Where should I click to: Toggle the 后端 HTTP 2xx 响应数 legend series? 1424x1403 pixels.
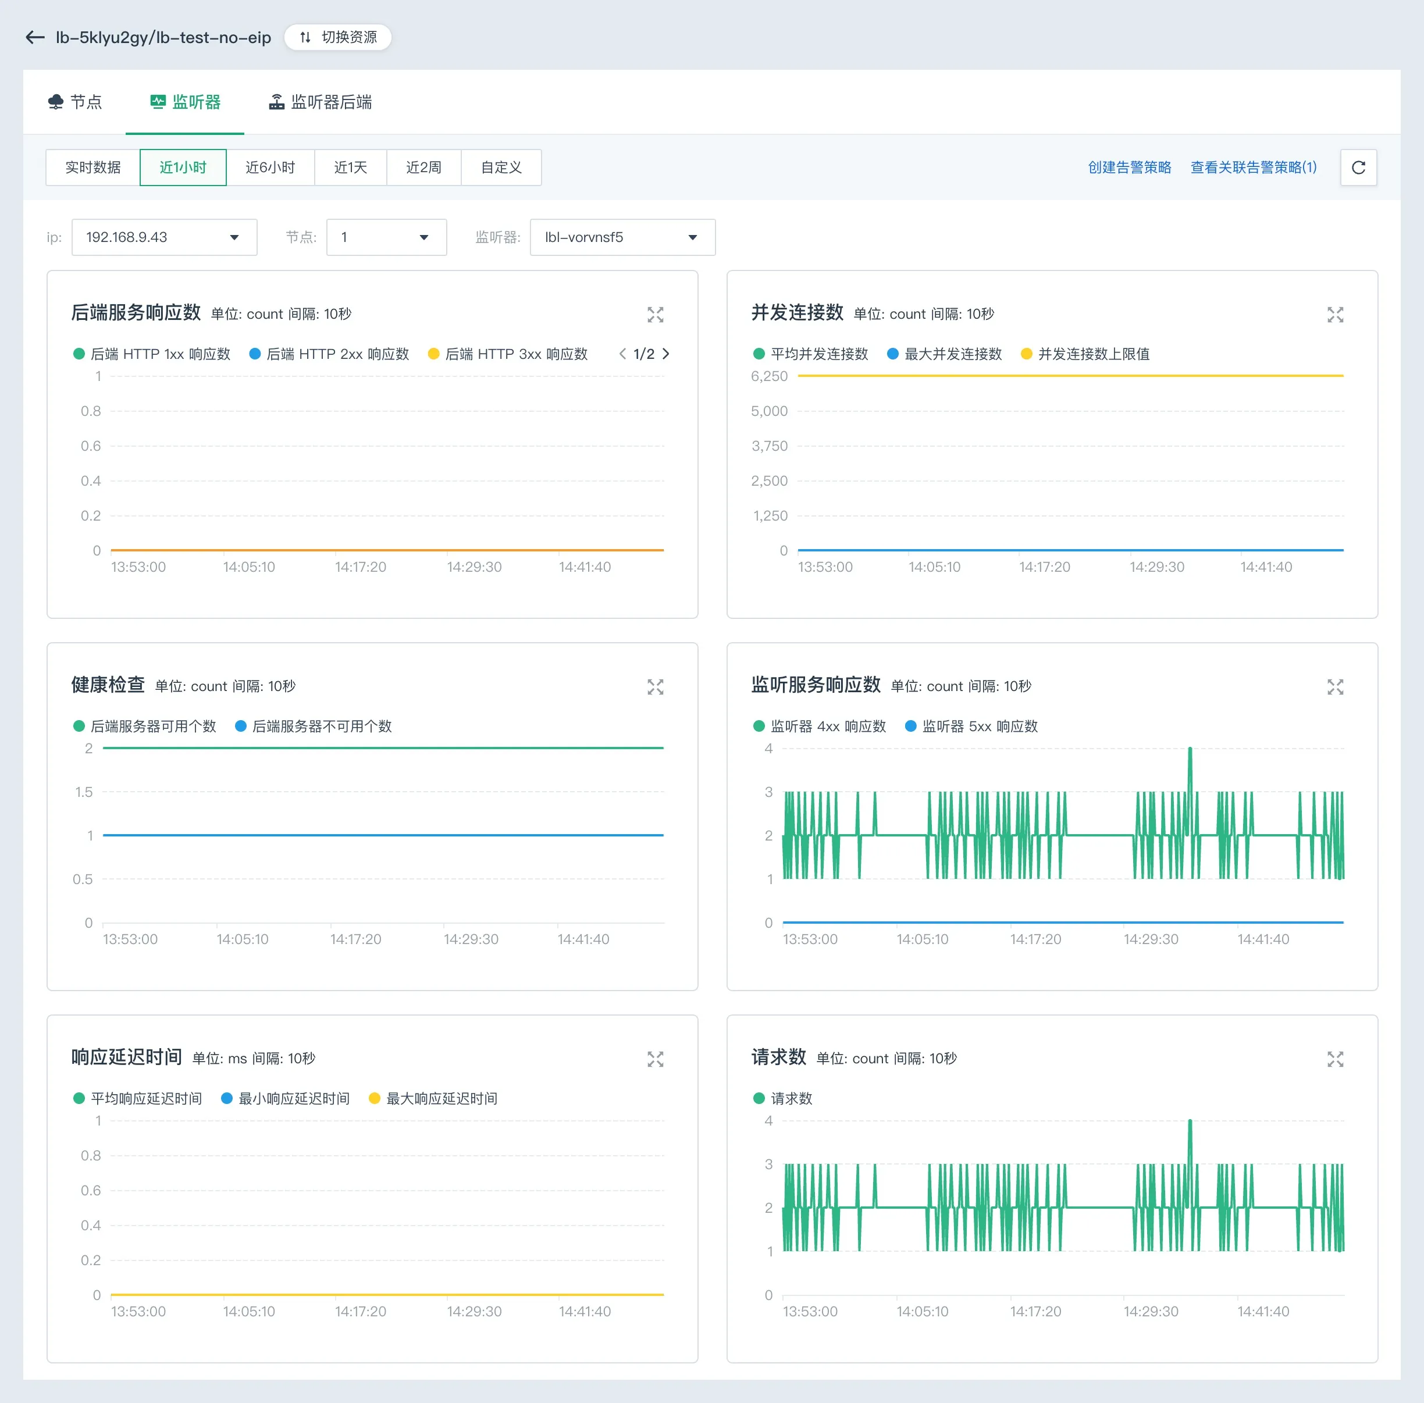(x=329, y=354)
